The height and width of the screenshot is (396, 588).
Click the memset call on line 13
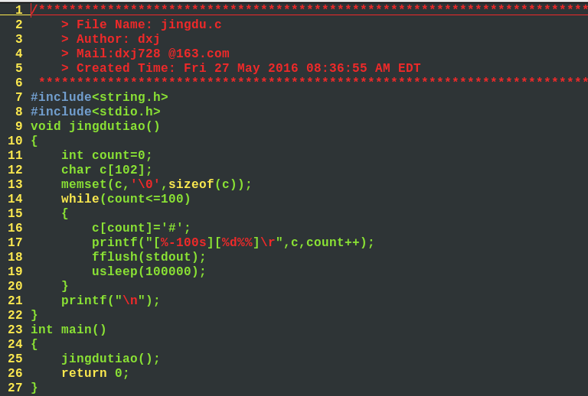click(156, 184)
